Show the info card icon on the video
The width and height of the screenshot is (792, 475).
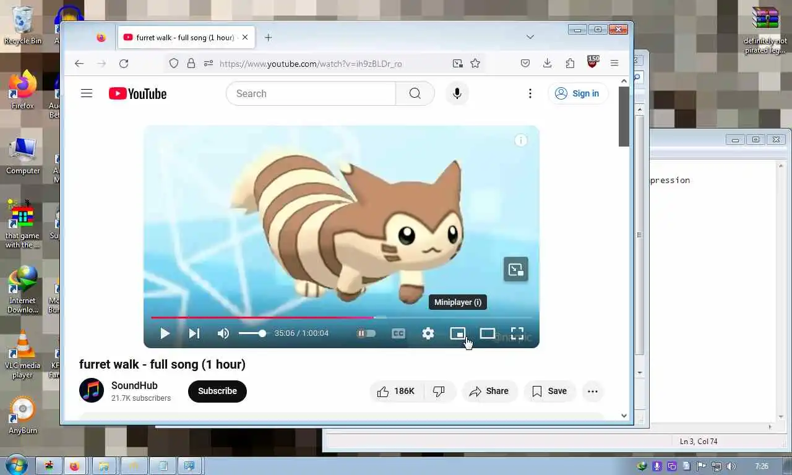(521, 140)
